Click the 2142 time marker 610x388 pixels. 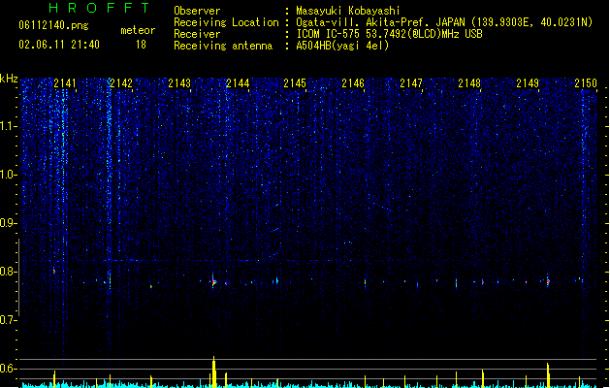[121, 83]
